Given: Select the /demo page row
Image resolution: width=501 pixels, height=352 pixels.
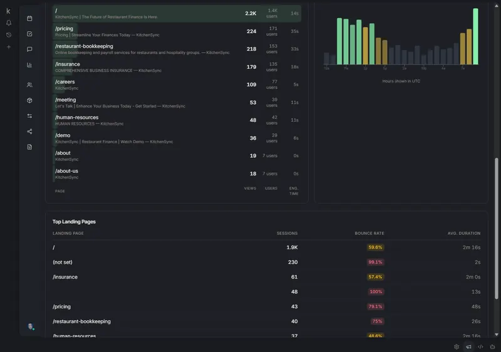Looking at the screenshot, I should (x=177, y=138).
